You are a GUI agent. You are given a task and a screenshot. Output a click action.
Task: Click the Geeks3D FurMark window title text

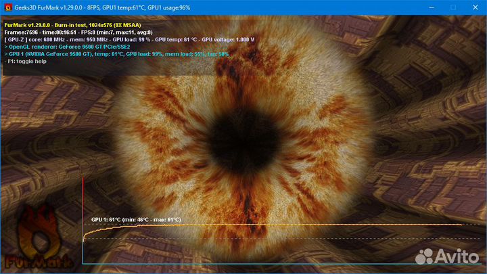(x=102, y=7)
